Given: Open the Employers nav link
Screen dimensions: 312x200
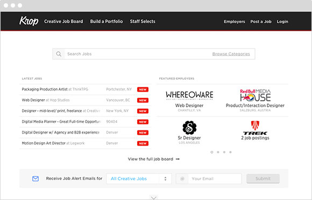Looking at the screenshot, I should pos(235,22).
